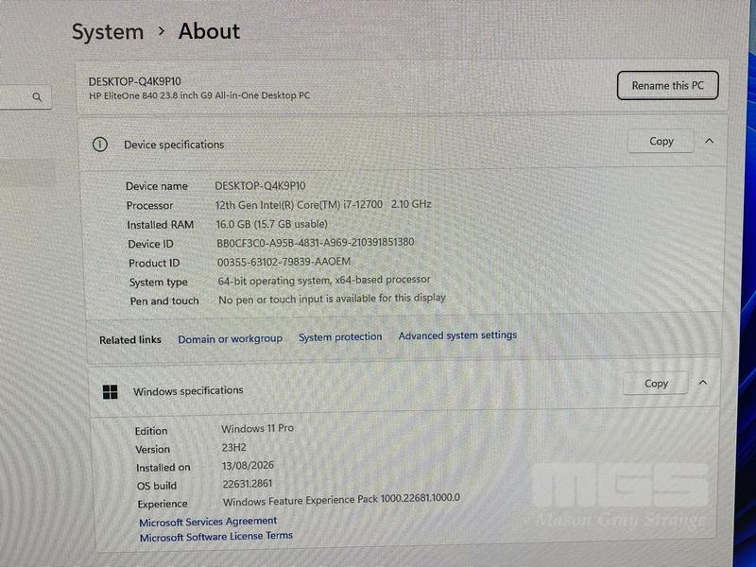The height and width of the screenshot is (567, 756).
Task: Click the No pen or touch input text
Action: (332, 299)
